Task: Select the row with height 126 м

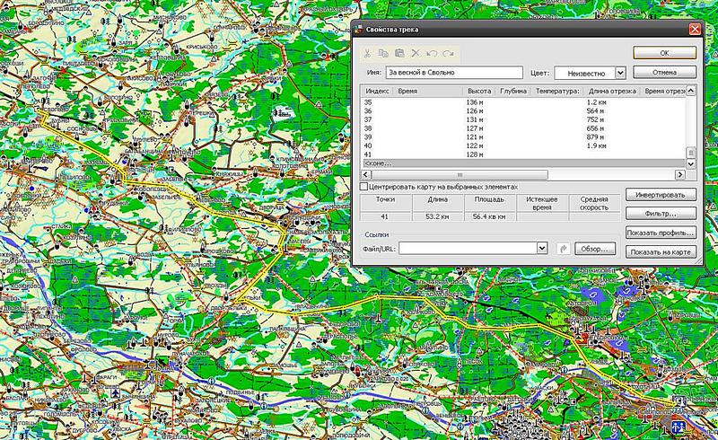Action: coord(523,111)
